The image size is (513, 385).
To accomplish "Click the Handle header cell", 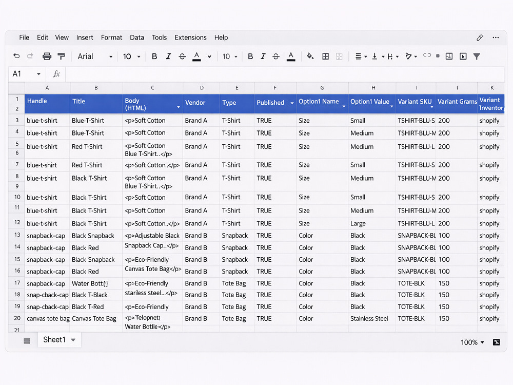I will coord(47,104).
